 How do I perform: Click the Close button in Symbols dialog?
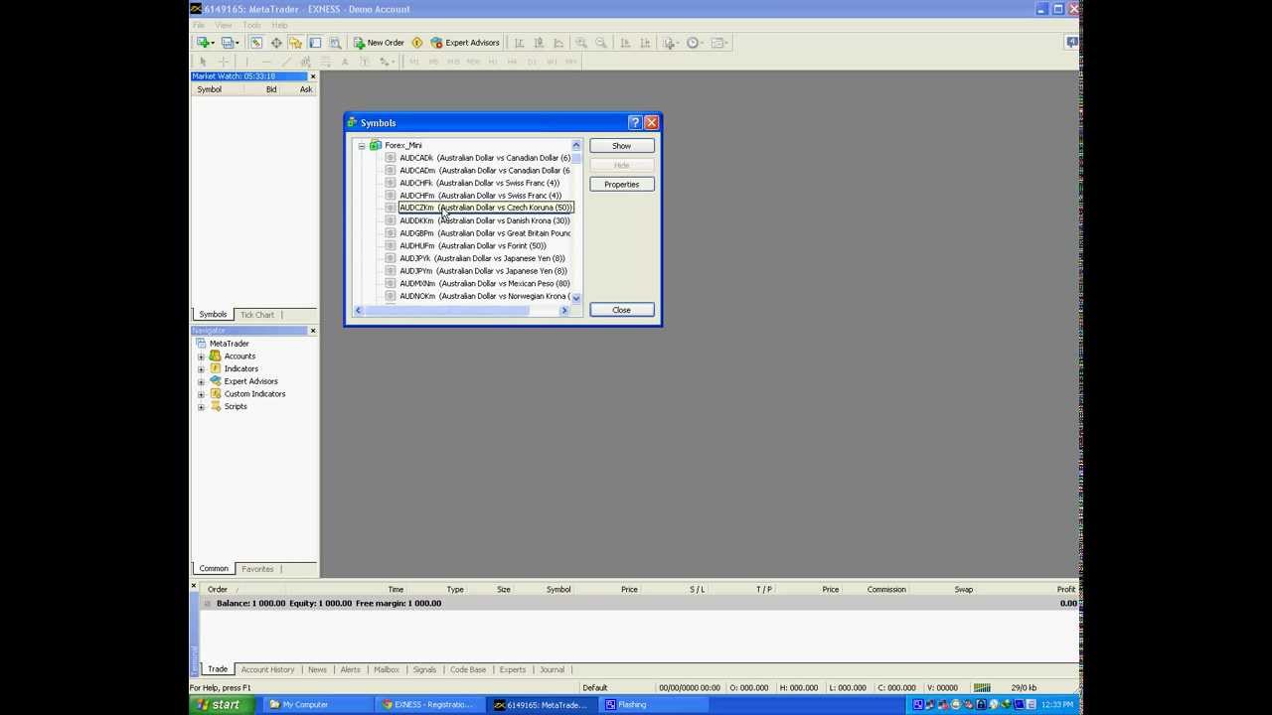click(621, 310)
